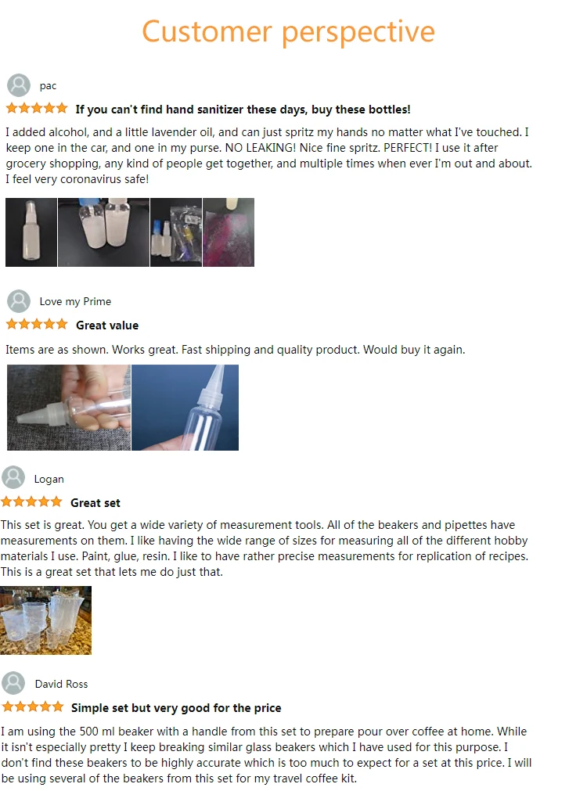Click the reviewer name Logan
This screenshot has width=587, height=791.
(x=49, y=480)
